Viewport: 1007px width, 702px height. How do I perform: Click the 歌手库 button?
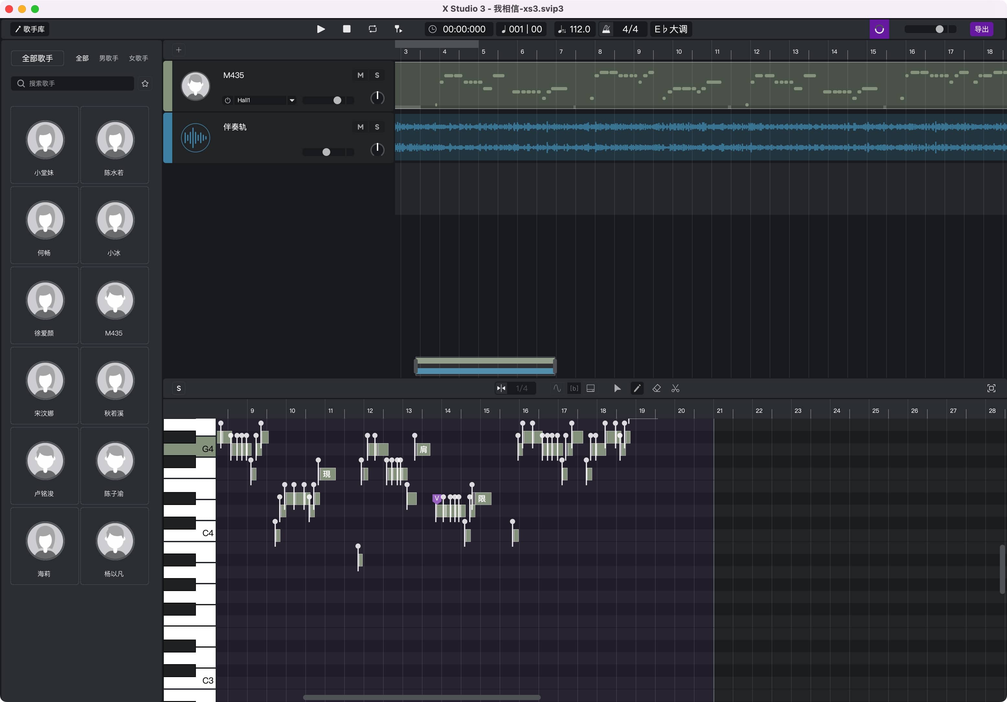[x=29, y=29]
